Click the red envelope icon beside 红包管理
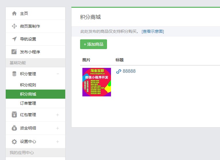 [14, 115]
